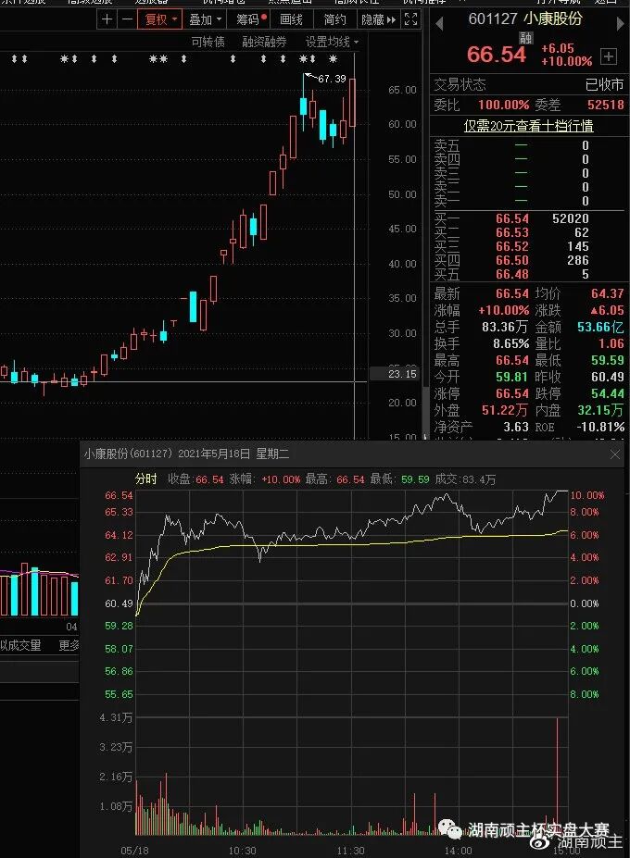Click 买一 volume 52020
The width and height of the screenshot is (630, 858).
pos(571,218)
